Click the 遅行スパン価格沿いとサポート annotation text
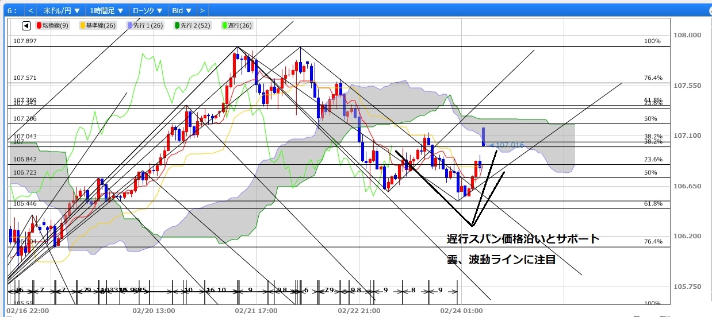Image resolution: width=712 pixels, height=317 pixels. pyautogui.click(x=523, y=239)
